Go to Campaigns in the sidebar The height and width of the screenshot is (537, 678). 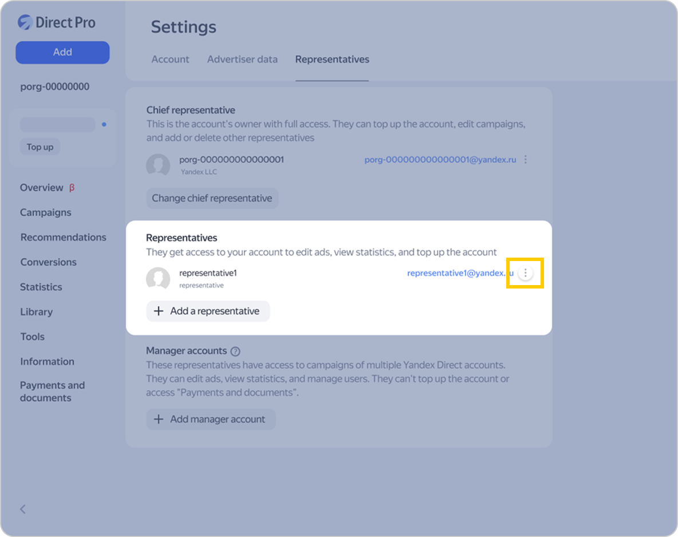pyautogui.click(x=46, y=212)
